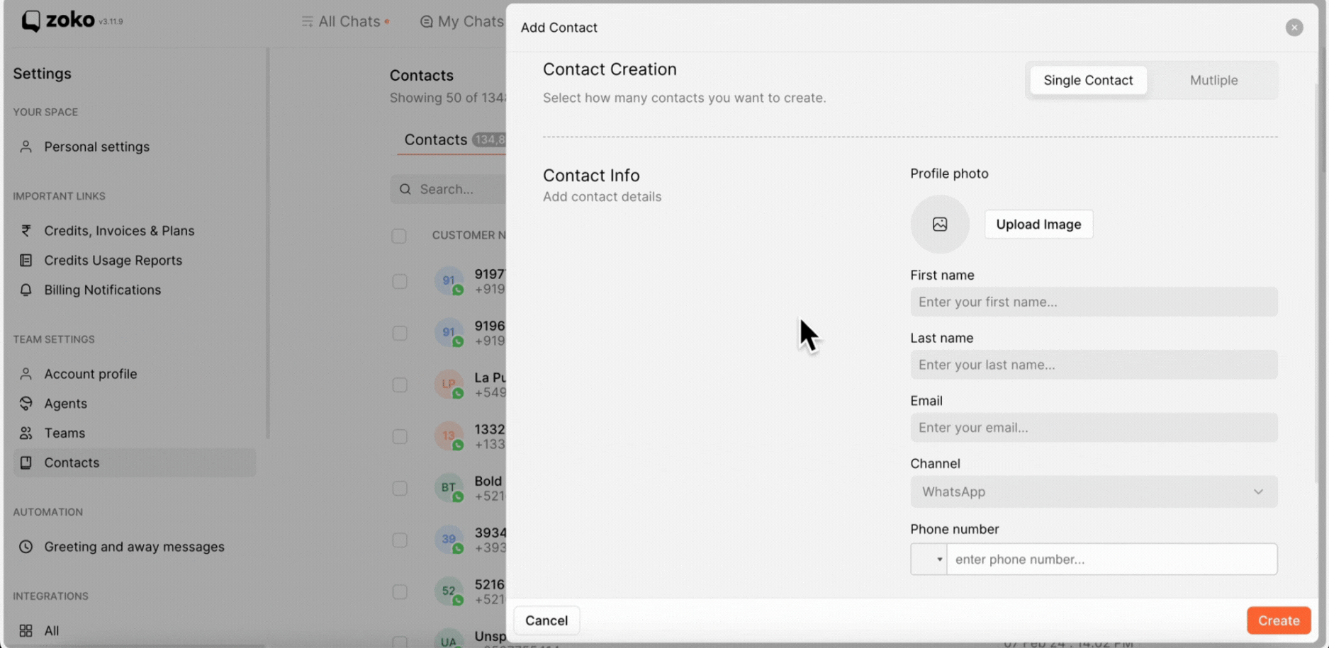Click the avatar of contact 1332
1329x648 pixels.
pos(449,436)
